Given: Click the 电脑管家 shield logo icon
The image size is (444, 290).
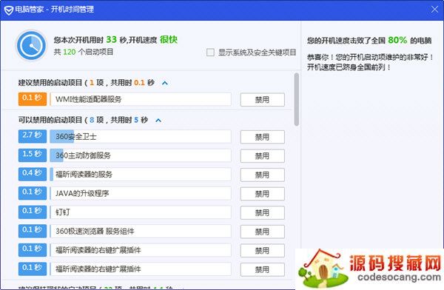Looking at the screenshot, I should pos(9,10).
